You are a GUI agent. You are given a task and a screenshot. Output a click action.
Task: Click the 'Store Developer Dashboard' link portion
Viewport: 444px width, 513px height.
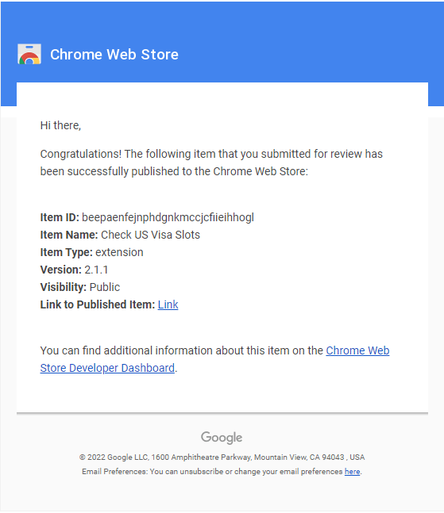107,368
